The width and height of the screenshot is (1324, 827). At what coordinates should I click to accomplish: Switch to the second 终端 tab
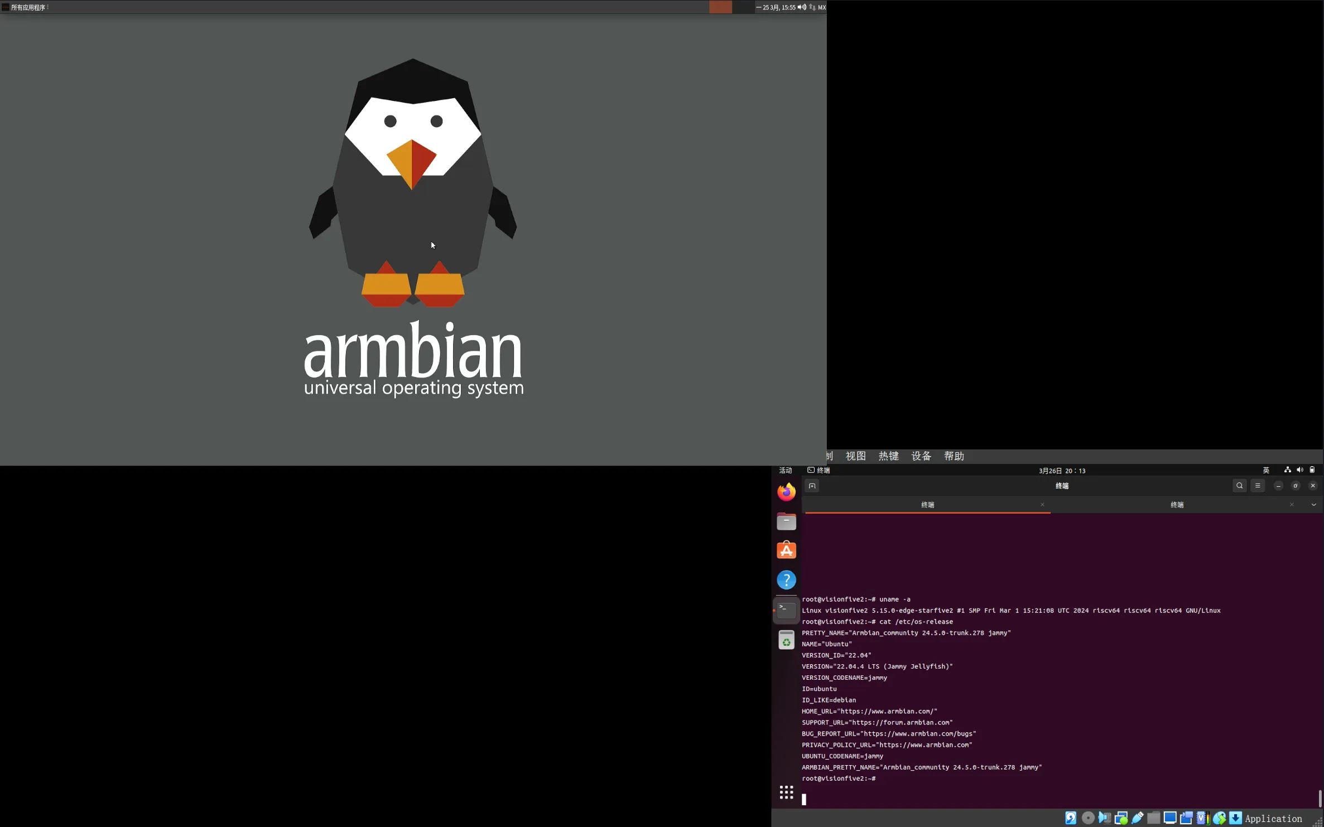1177,505
